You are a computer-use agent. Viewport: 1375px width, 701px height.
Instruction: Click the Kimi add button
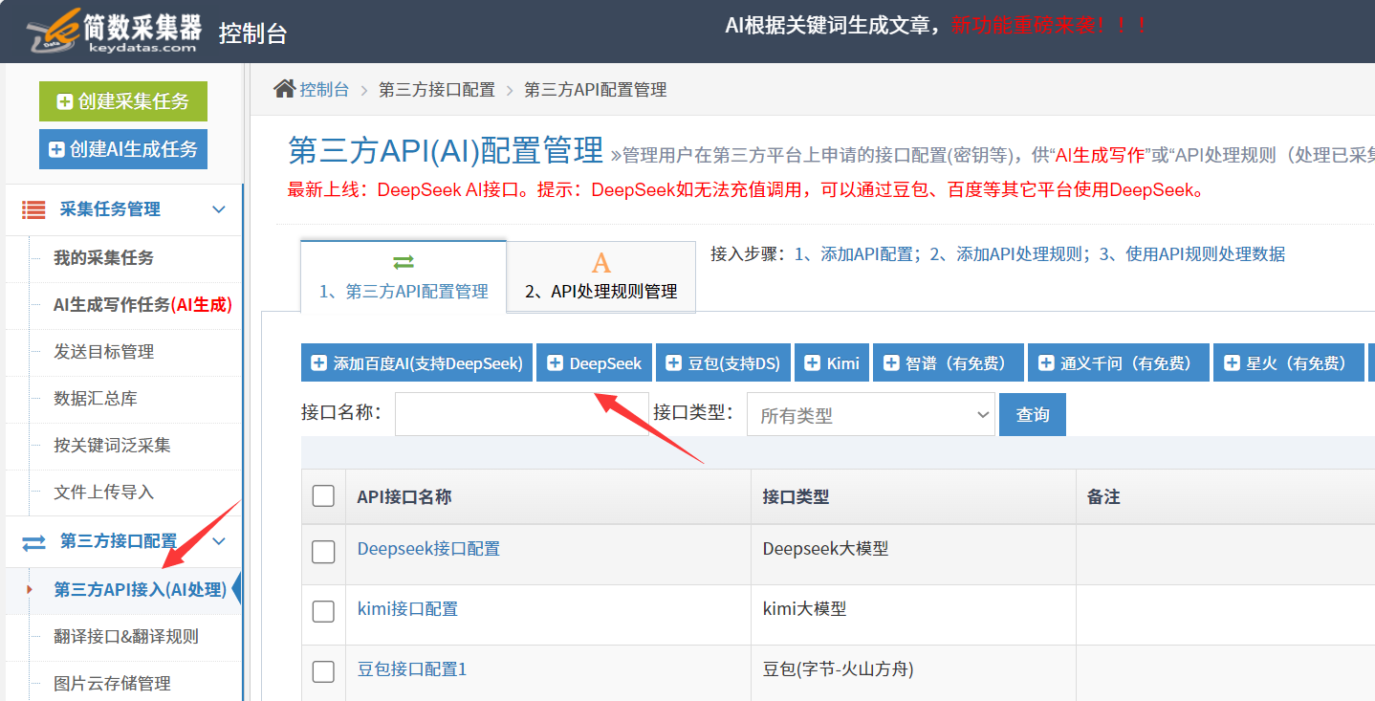[832, 363]
